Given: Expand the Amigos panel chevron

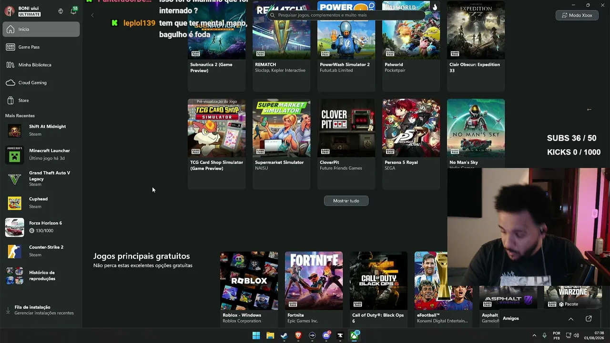Looking at the screenshot, I should (570, 319).
